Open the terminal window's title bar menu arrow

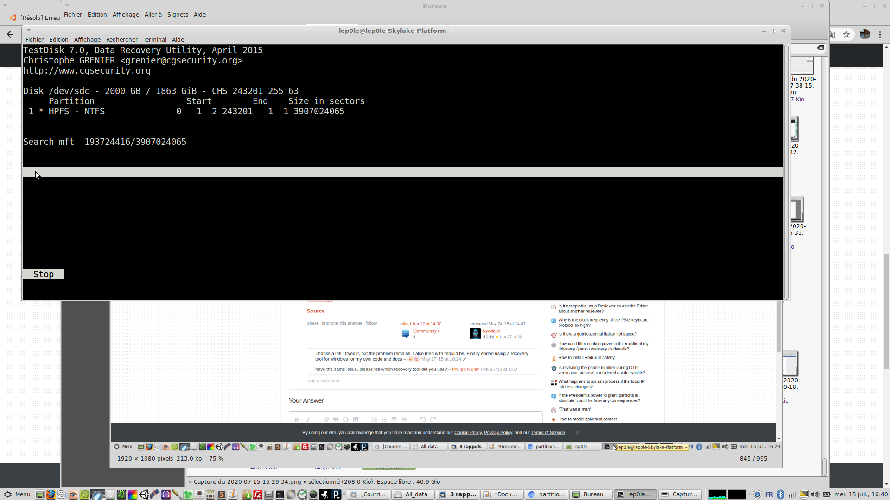(29, 31)
